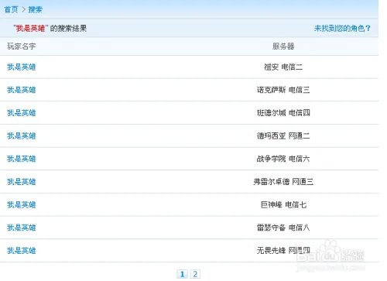
Task: Click the 未找到您的角色? link
Action: coord(342,28)
